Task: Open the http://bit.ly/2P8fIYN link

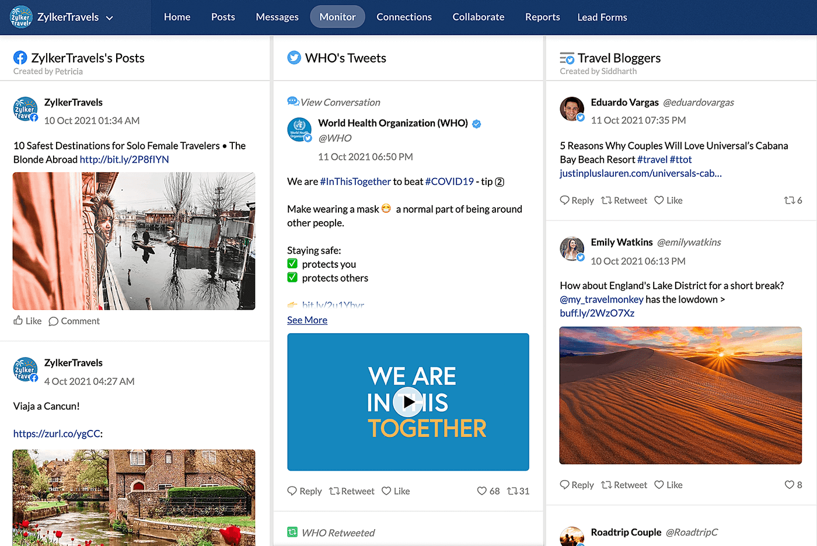Action: (x=124, y=159)
